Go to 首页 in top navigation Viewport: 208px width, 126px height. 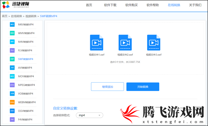89,5
